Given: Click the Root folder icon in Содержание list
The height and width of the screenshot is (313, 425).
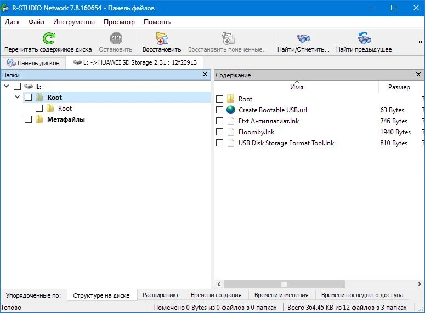Looking at the screenshot, I should click(231, 99).
